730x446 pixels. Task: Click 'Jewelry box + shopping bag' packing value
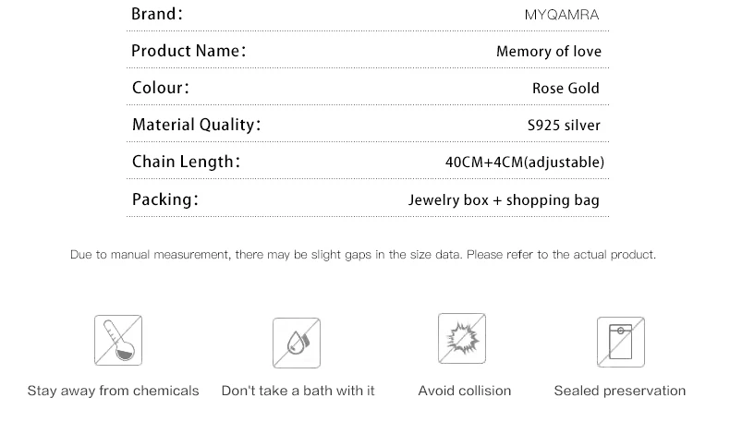tap(504, 200)
